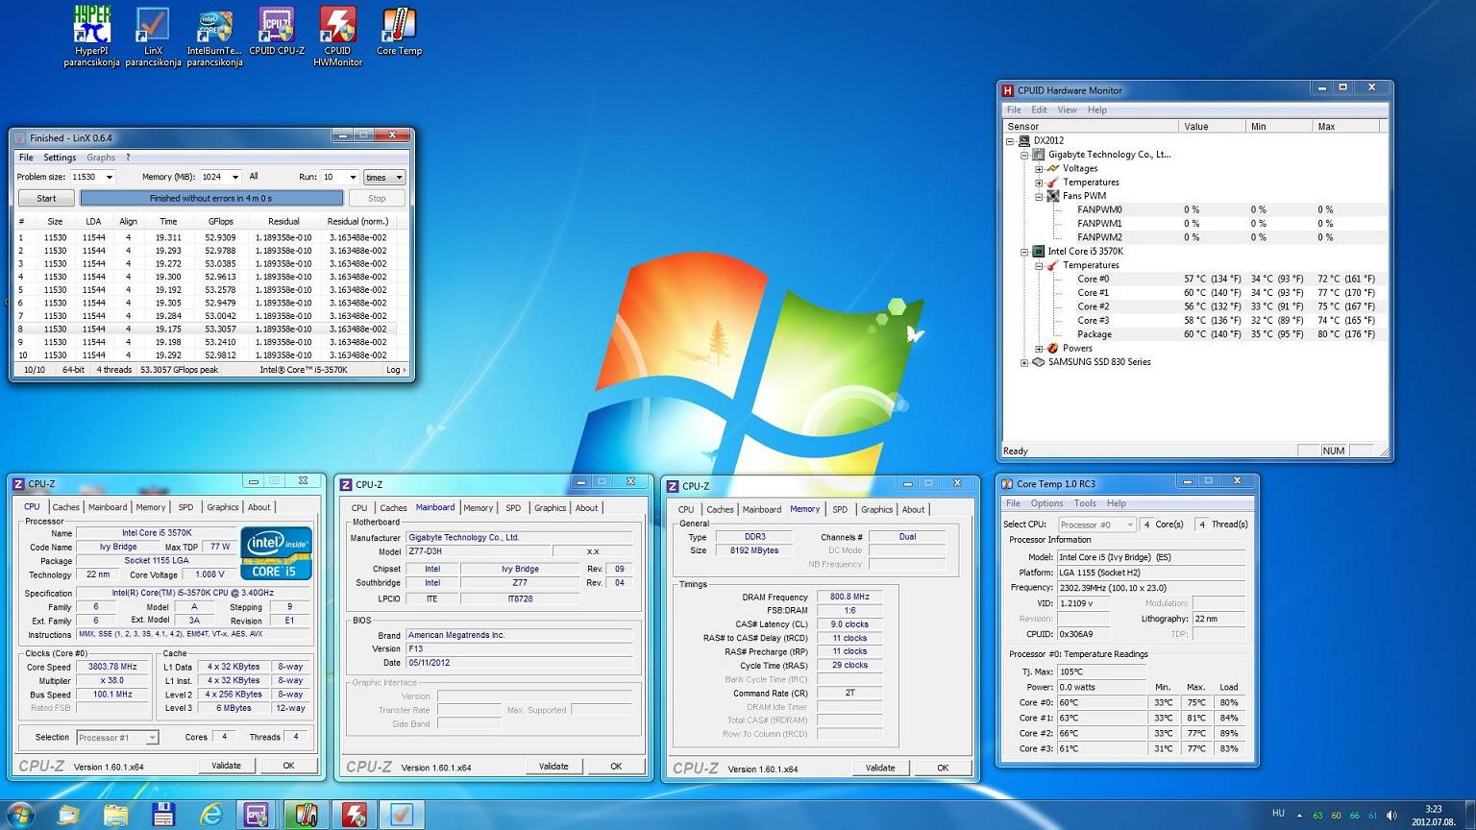Switch to Caches tab in first CPU-Z window
The width and height of the screenshot is (1476, 830).
pos(65,507)
